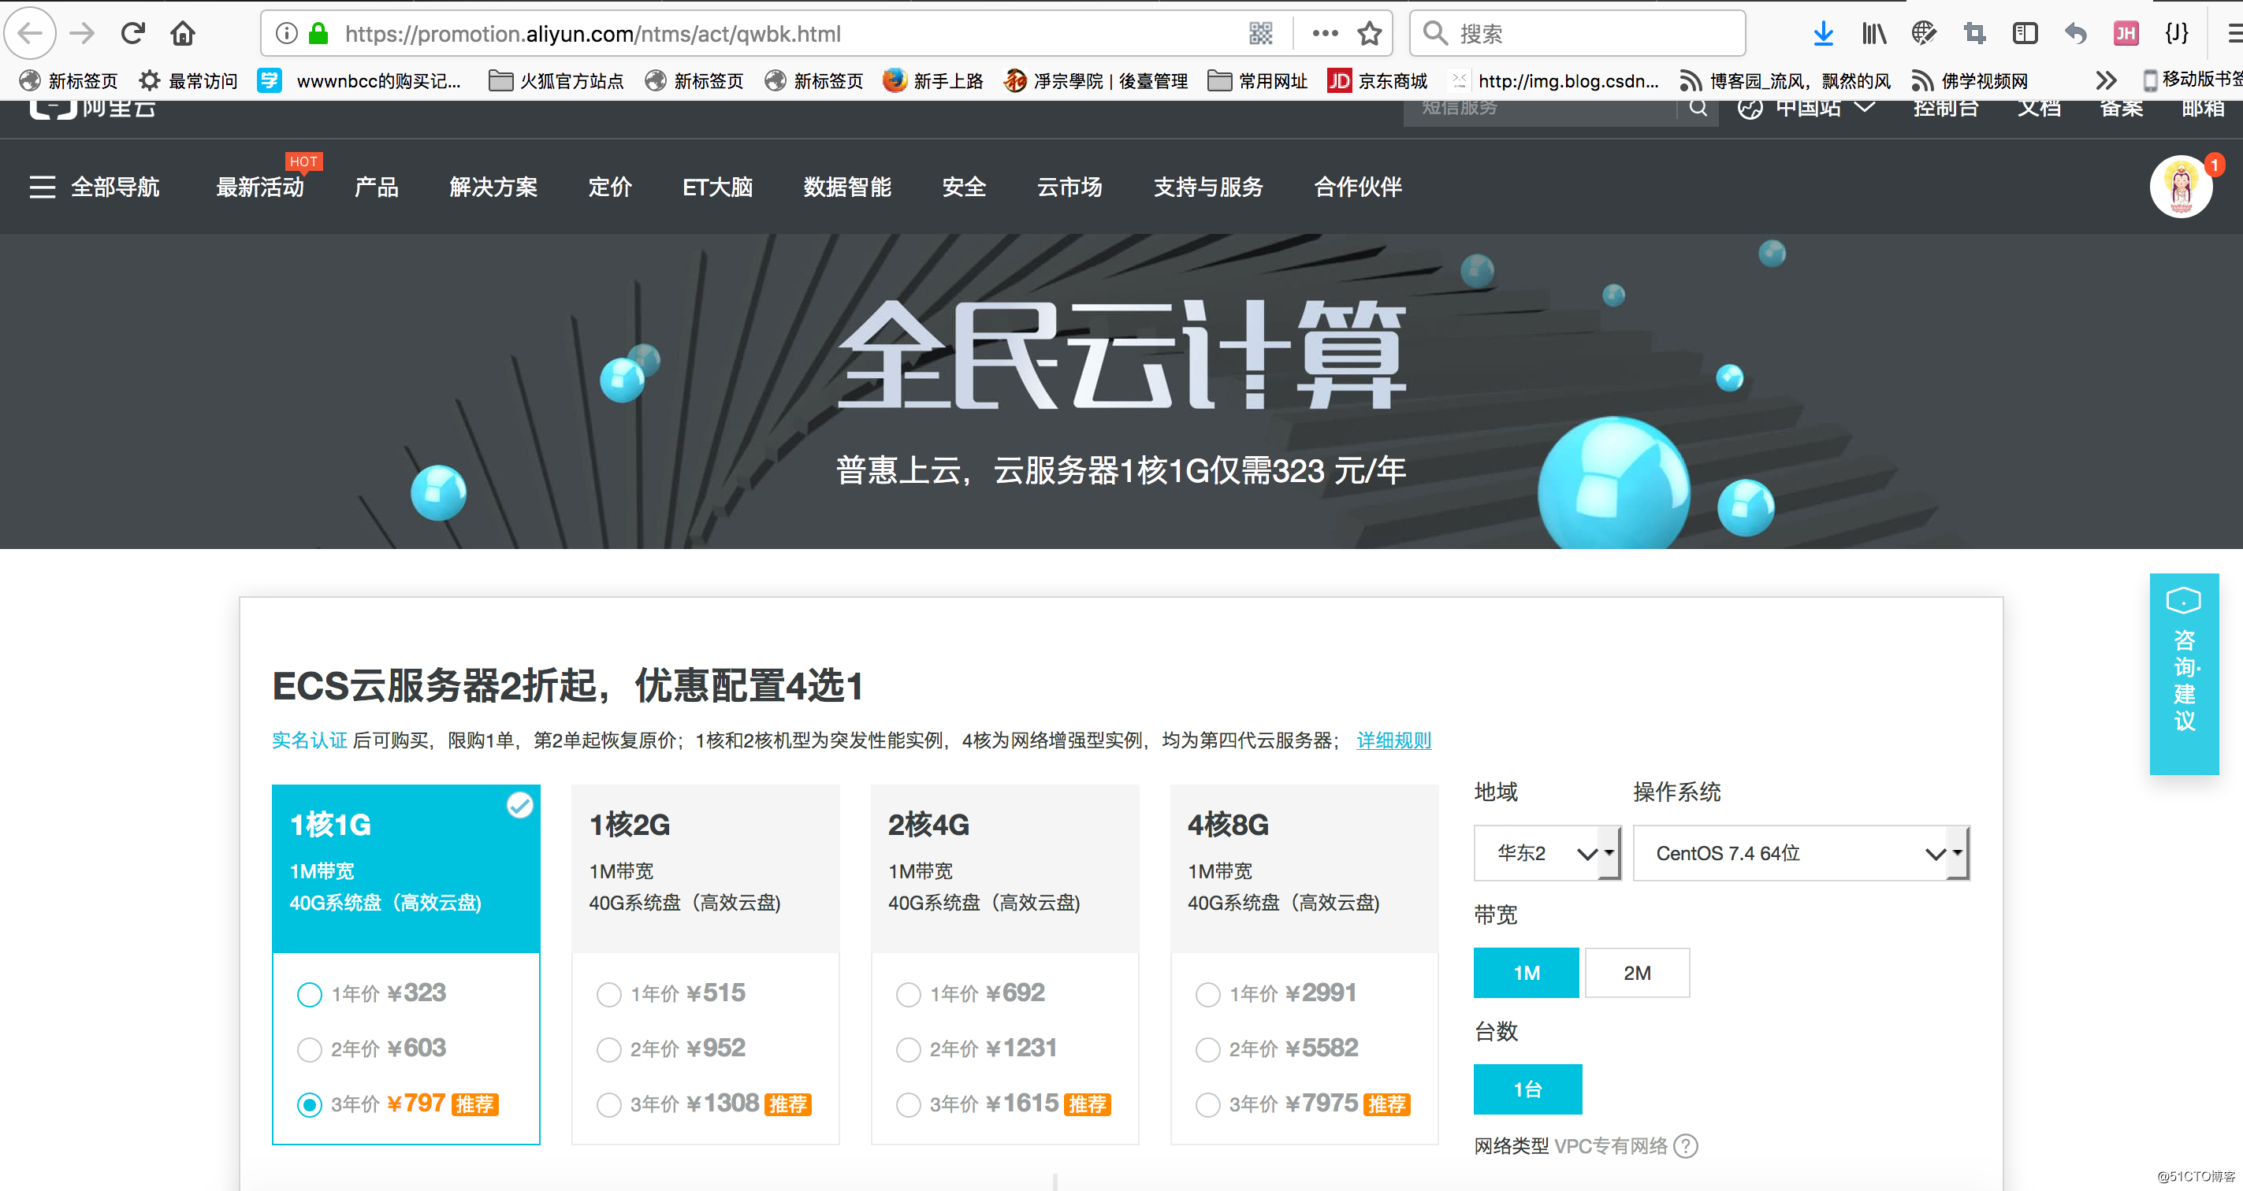This screenshot has height=1191, width=2243.
Task: Open the 产品 navigation menu
Action: pos(376,187)
